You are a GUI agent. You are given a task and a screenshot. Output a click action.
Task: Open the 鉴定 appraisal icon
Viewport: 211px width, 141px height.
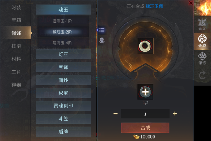point(202,24)
